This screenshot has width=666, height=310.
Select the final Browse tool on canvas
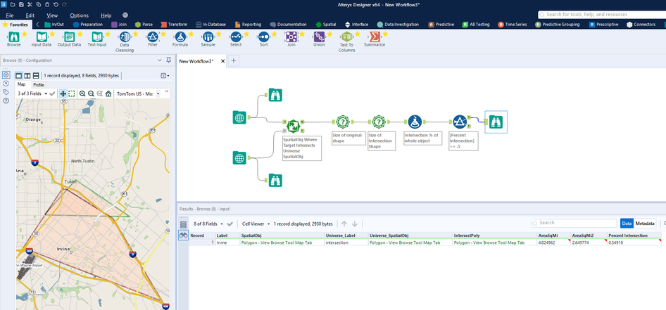tap(496, 122)
